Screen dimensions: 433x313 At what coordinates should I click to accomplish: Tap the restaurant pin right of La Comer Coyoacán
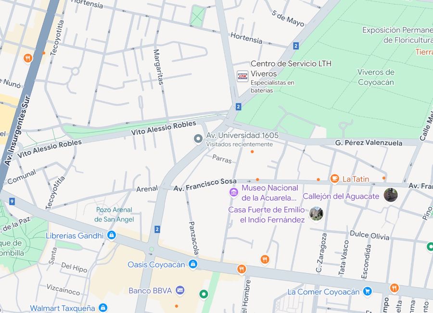pos(395,288)
